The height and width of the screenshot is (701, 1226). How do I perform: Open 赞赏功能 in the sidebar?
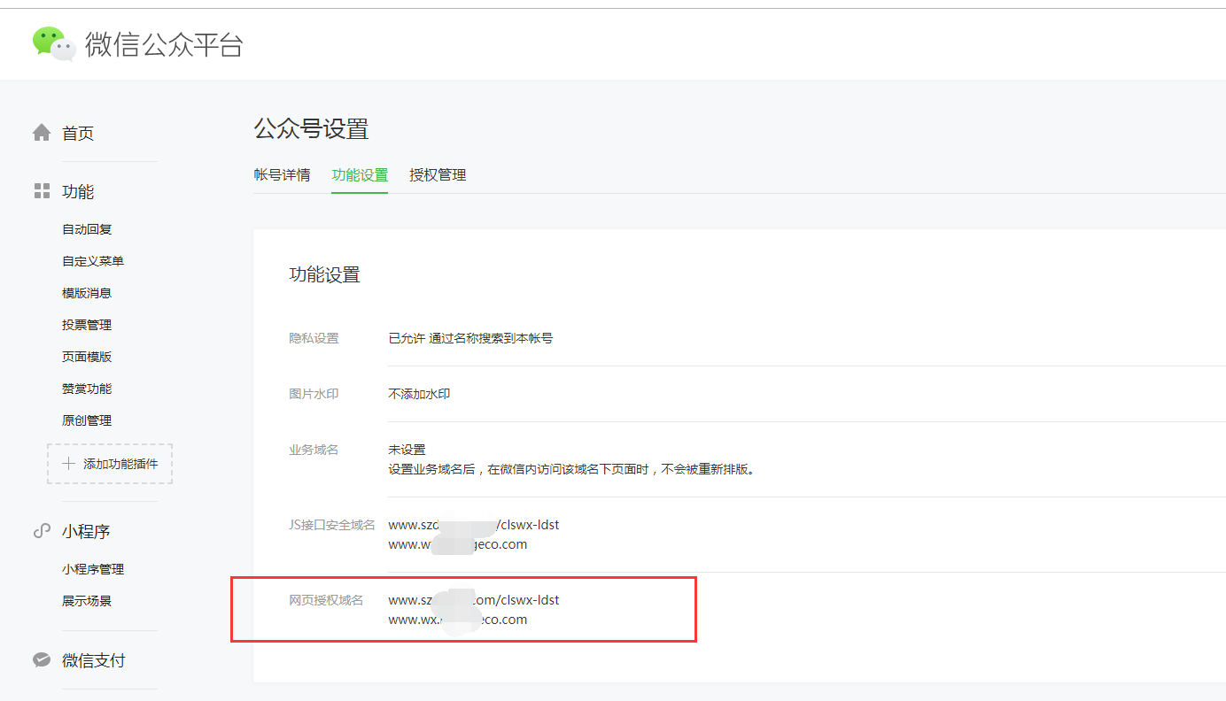pyautogui.click(x=87, y=389)
